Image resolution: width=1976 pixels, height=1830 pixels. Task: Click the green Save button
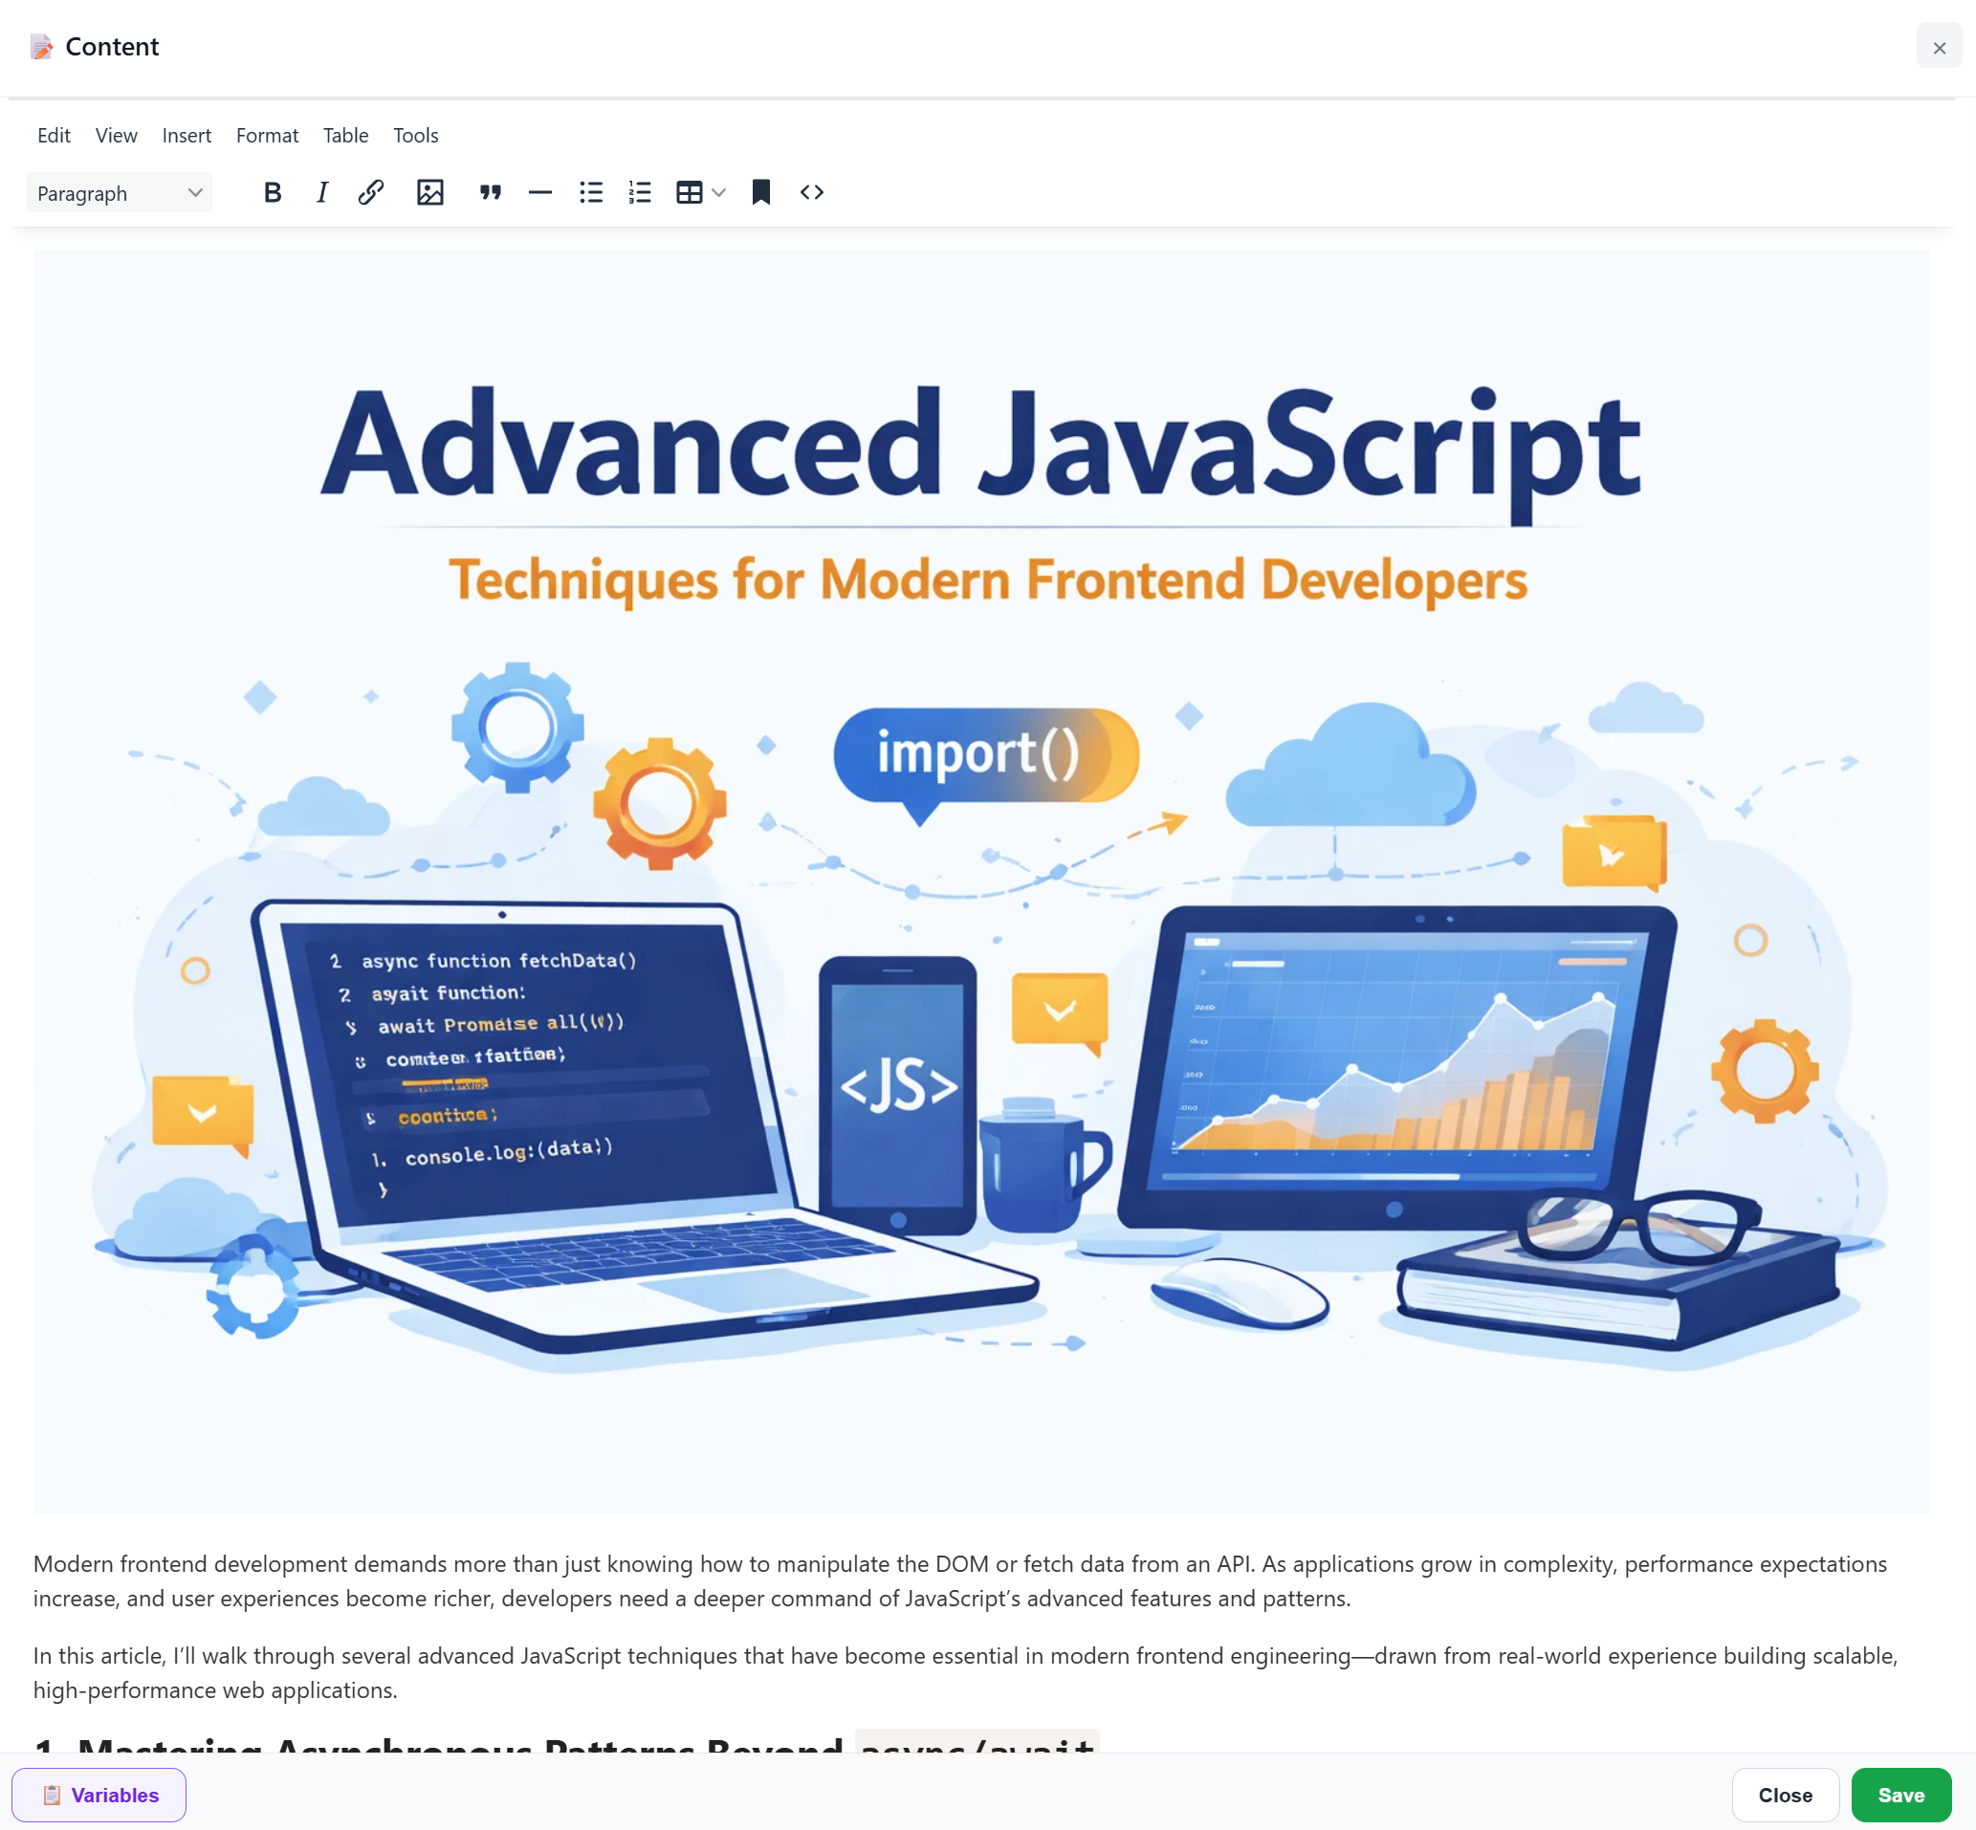coord(1899,1795)
